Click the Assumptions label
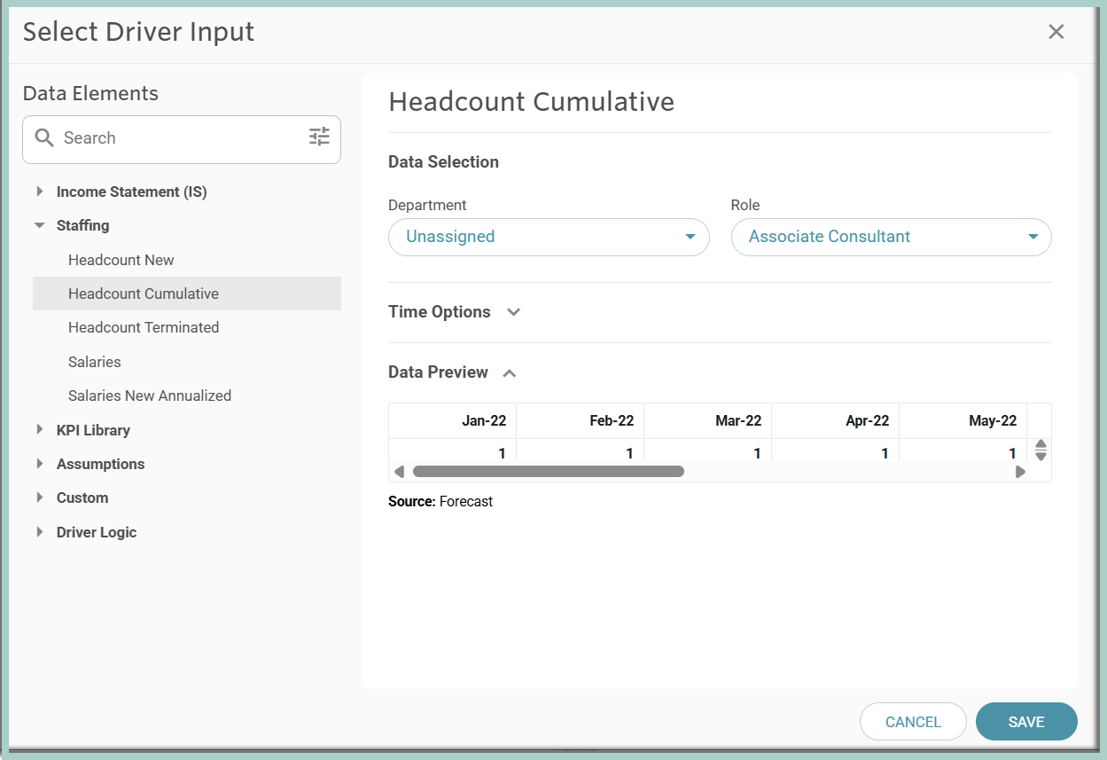The width and height of the screenshot is (1107, 760). [100, 464]
